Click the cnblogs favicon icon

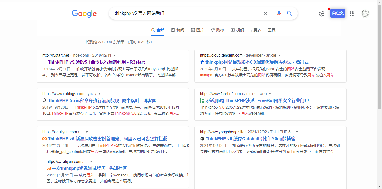click(44, 100)
